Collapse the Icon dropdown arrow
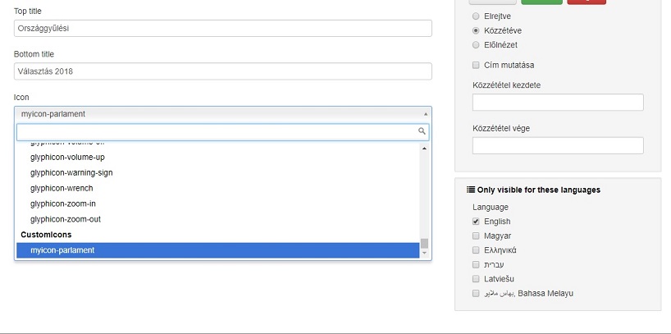 click(426, 114)
